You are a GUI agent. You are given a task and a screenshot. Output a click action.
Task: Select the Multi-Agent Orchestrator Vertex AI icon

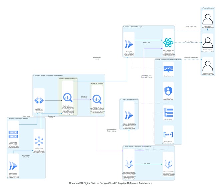coord(129,164)
